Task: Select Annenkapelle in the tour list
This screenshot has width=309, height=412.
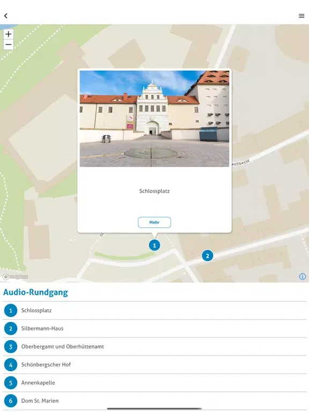Action: [154, 383]
